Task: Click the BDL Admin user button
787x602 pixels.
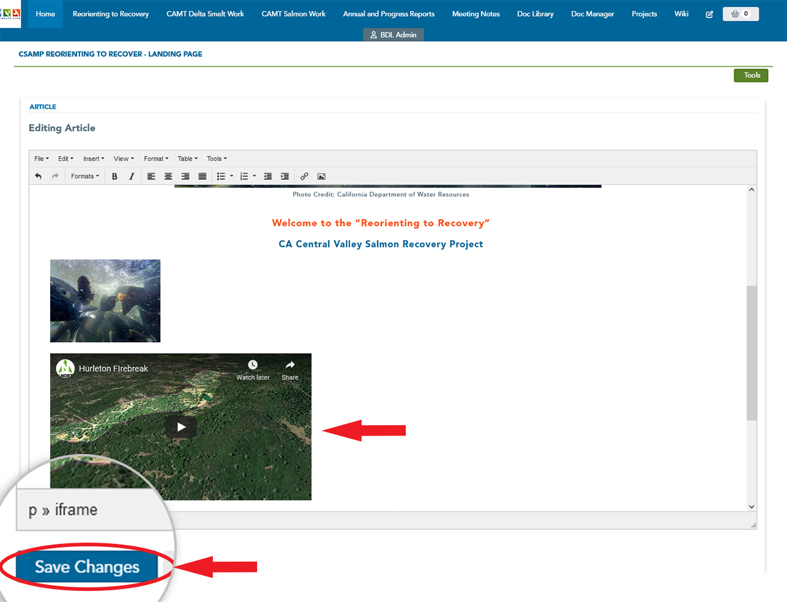Action: click(394, 35)
